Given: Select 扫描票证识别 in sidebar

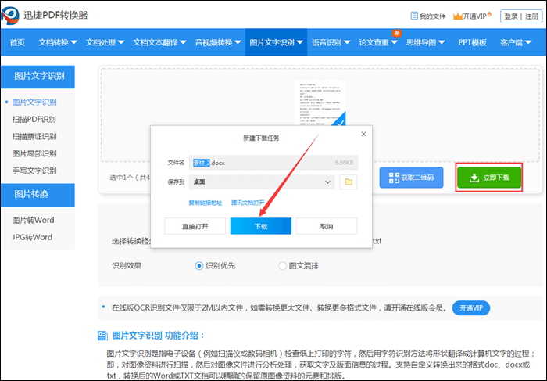Looking at the screenshot, I should [34, 137].
